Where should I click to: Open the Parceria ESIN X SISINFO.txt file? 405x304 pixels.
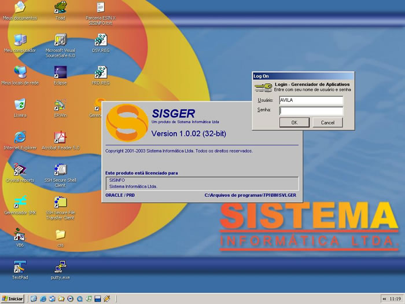(101, 13)
